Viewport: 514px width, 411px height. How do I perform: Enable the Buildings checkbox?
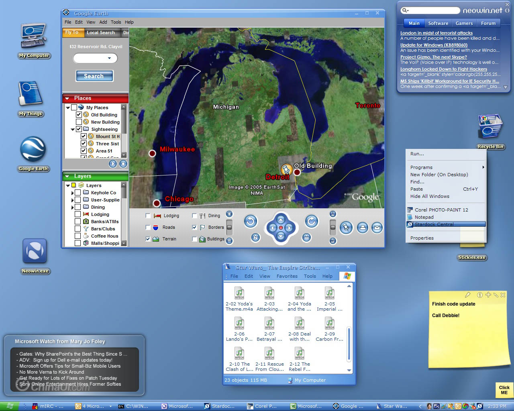[x=195, y=239]
